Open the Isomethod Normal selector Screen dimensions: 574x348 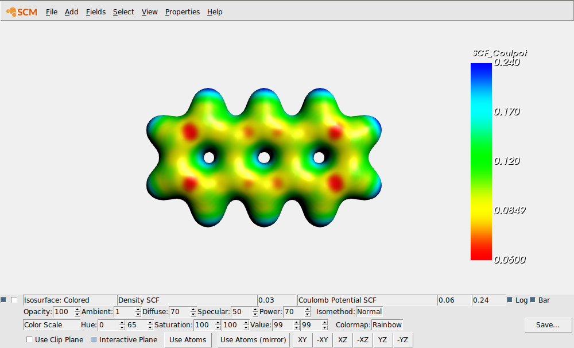tap(369, 311)
